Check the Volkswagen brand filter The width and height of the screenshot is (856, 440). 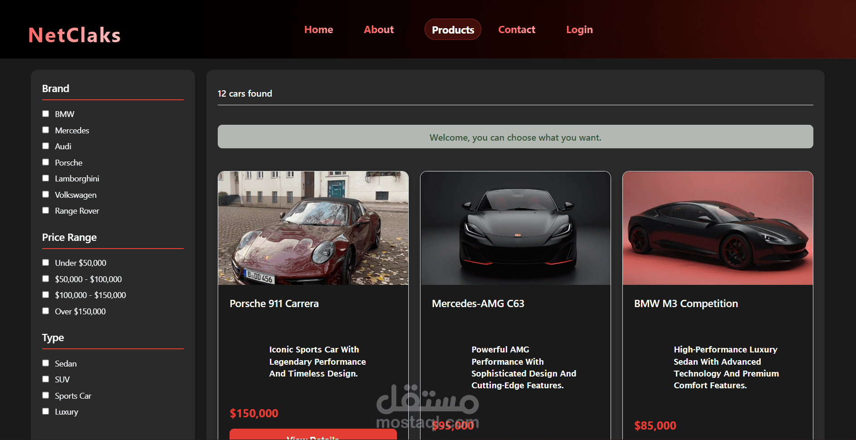(x=45, y=195)
